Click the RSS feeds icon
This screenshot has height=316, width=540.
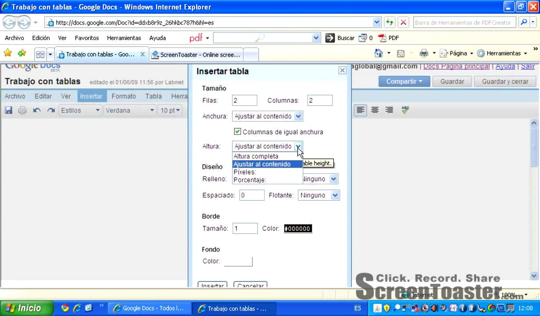pos(401,54)
